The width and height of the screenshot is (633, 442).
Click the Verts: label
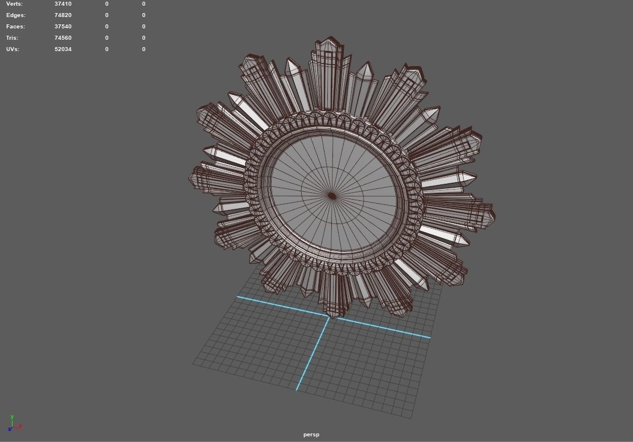pyautogui.click(x=15, y=3)
